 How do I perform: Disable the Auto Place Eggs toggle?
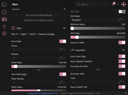[x=63, y=74]
